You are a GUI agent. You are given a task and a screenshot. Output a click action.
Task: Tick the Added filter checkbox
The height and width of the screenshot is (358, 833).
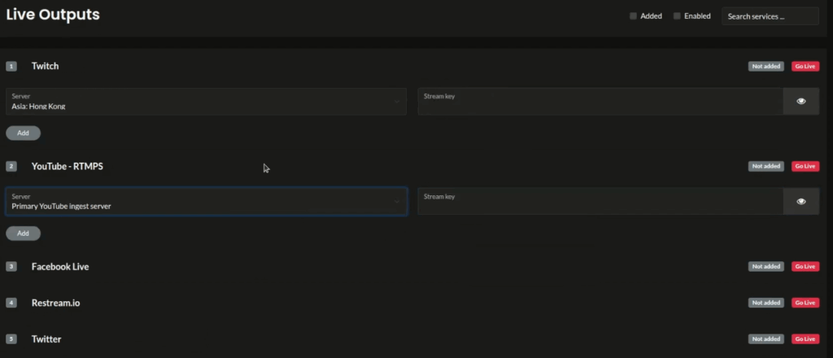[x=633, y=16]
